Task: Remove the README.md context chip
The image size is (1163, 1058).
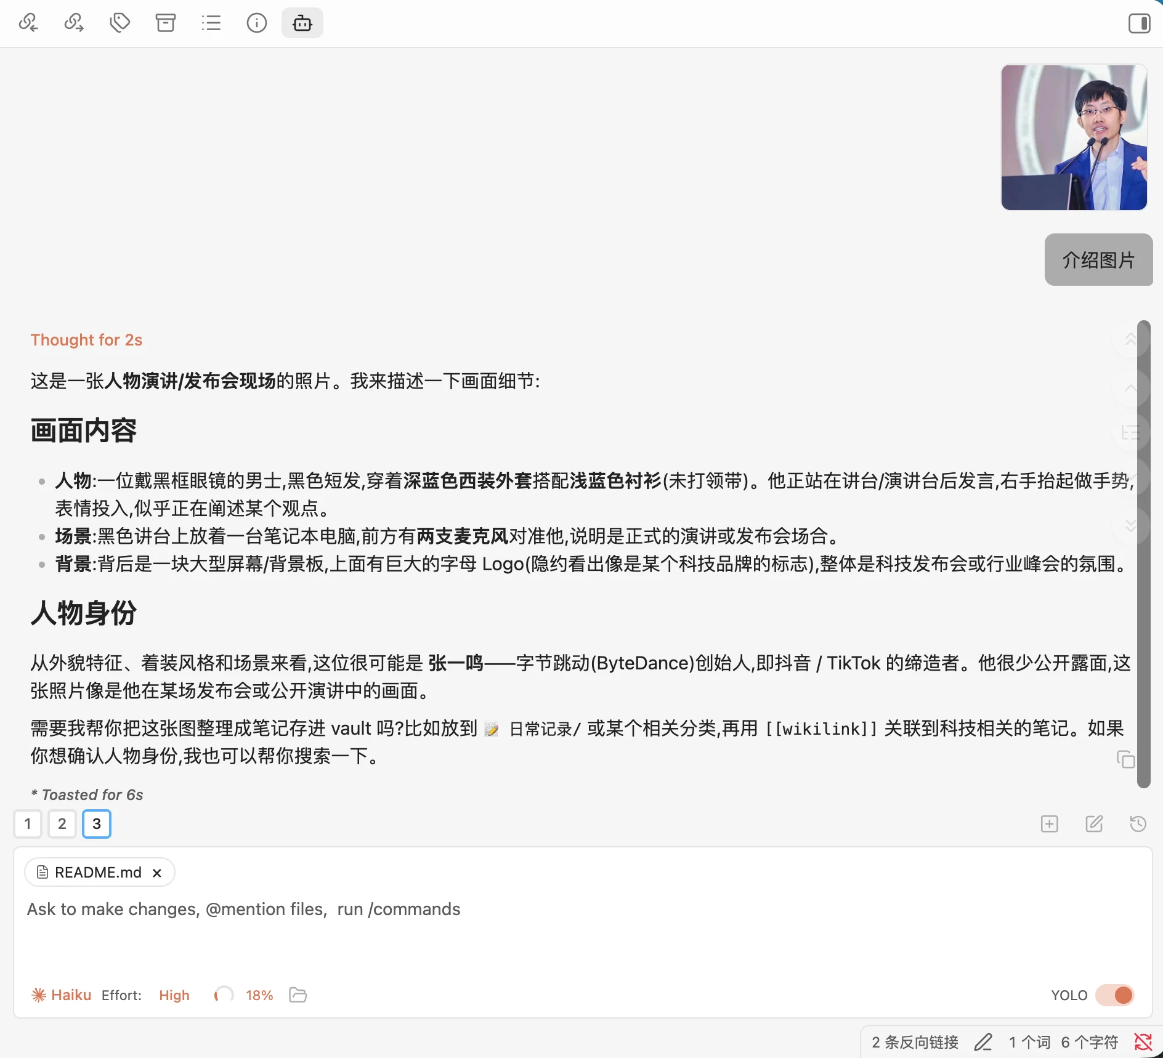Action: coord(157,873)
